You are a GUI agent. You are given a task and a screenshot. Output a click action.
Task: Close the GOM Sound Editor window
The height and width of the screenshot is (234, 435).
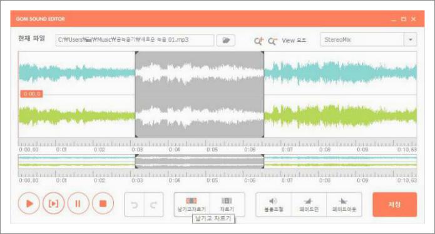coord(413,19)
